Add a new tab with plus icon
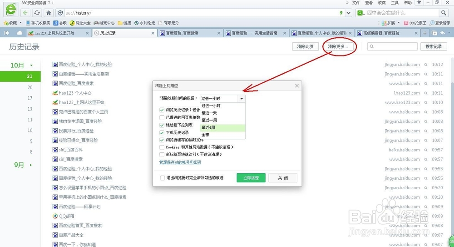Image resolution: width=454 pixels, height=247 pixels. (x=425, y=33)
